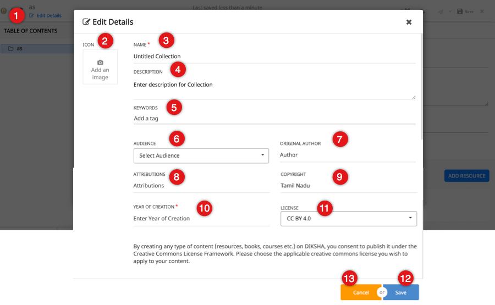Click the Keywords 'Add a tag' field
The height and width of the screenshot is (305, 495).
coord(274,118)
